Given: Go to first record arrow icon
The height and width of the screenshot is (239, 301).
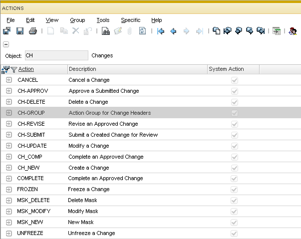Looking at the screenshot, I should (161, 31).
